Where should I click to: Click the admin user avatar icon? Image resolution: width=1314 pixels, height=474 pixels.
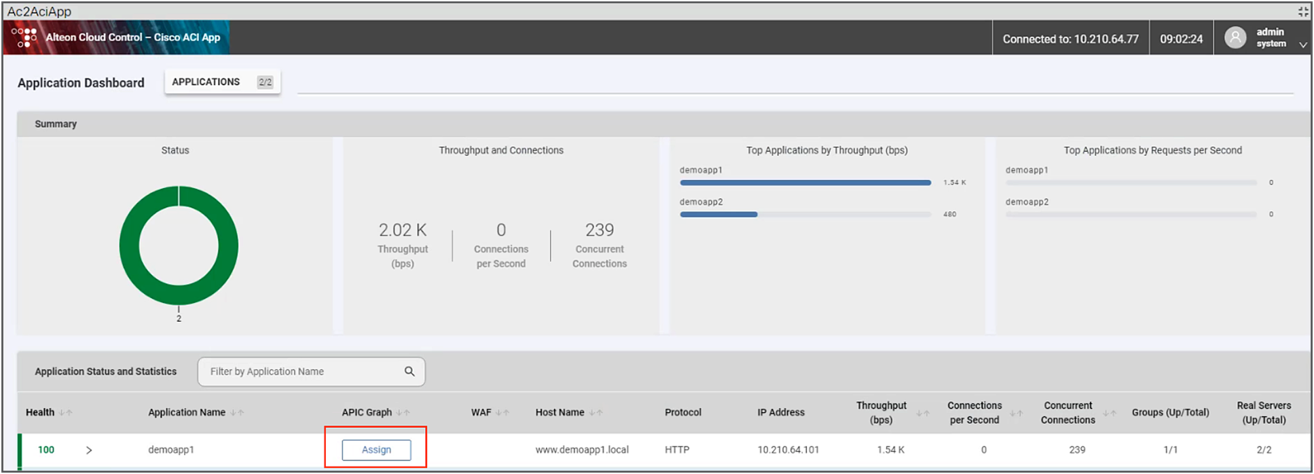pyautogui.click(x=1235, y=37)
